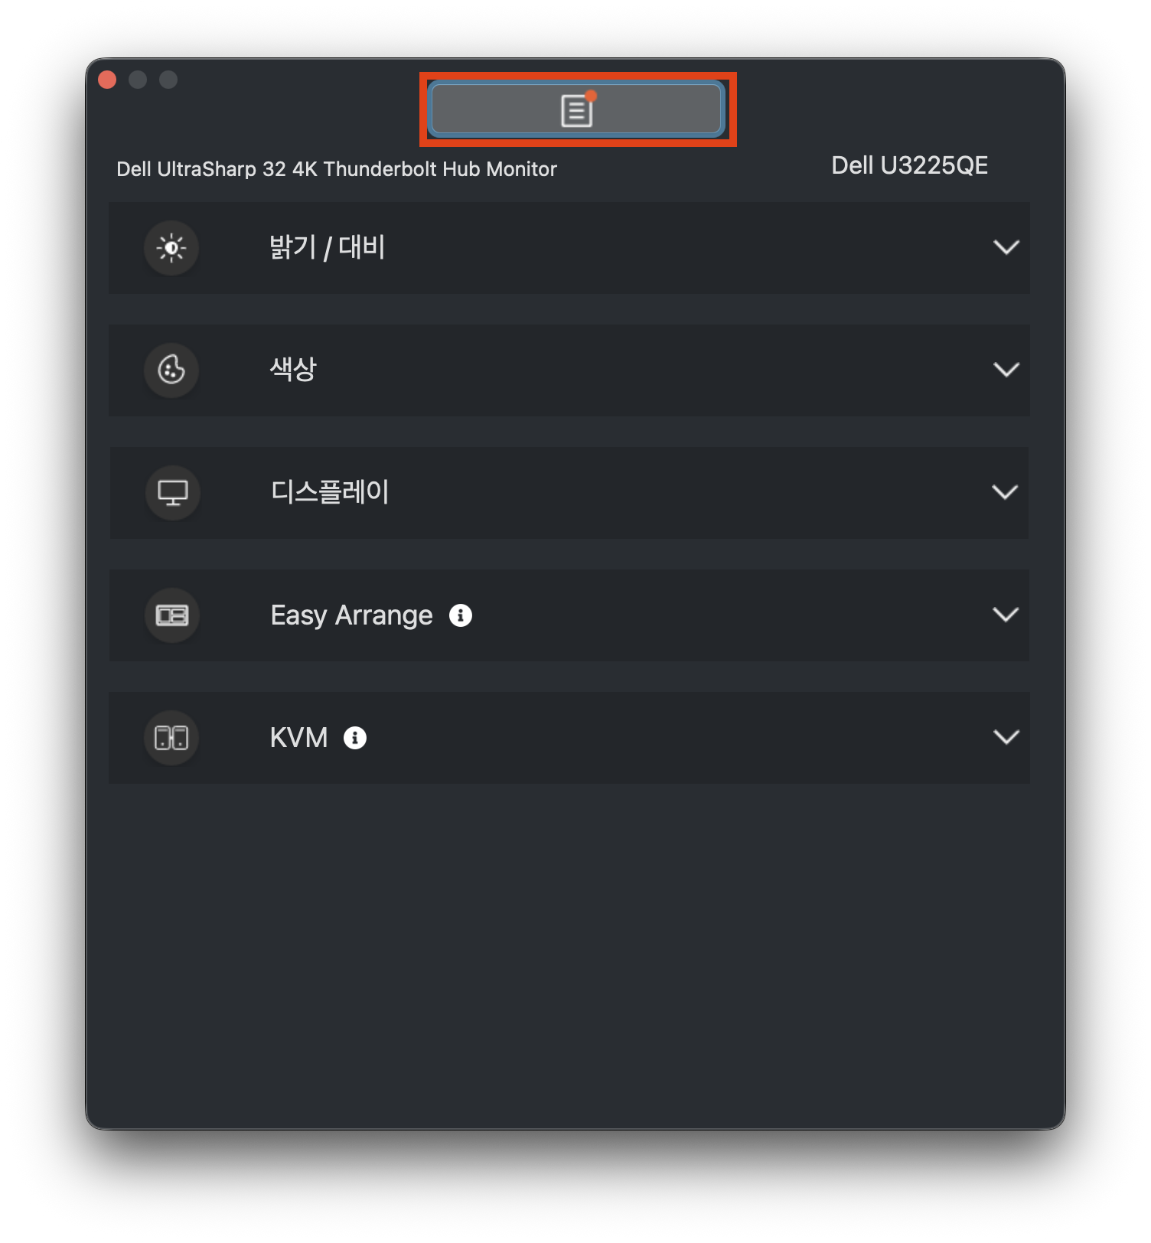Open the KVM info tooltip icon

pyautogui.click(x=355, y=738)
